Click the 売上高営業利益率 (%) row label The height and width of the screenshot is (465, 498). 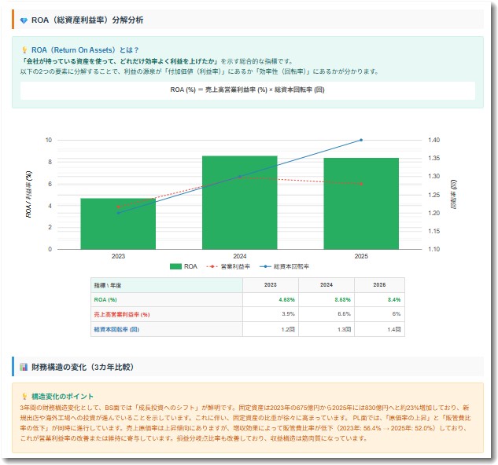click(x=122, y=314)
